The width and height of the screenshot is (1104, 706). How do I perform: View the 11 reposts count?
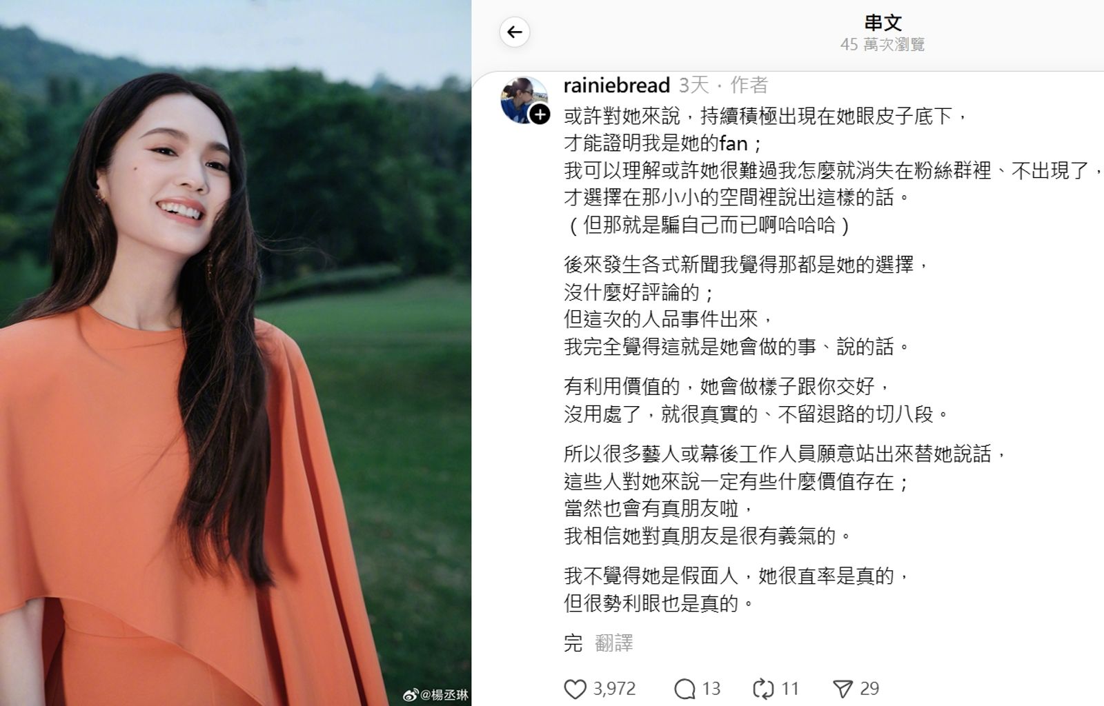tap(790, 689)
